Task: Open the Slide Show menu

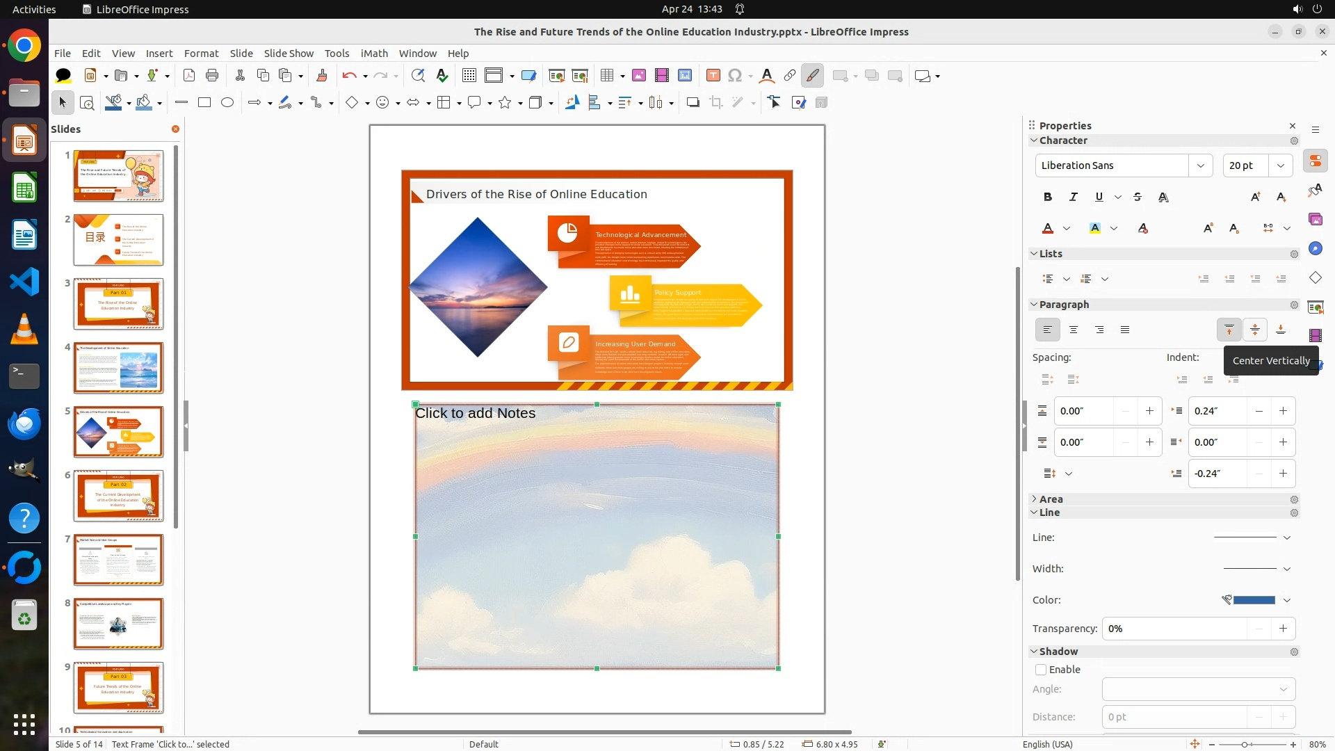Action: click(x=288, y=53)
